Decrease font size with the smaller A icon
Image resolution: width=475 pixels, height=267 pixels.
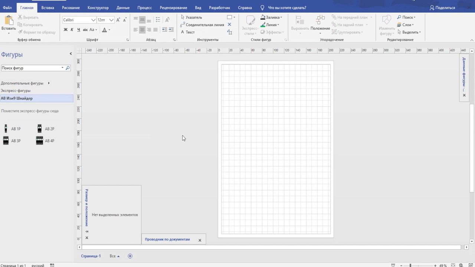click(125, 20)
